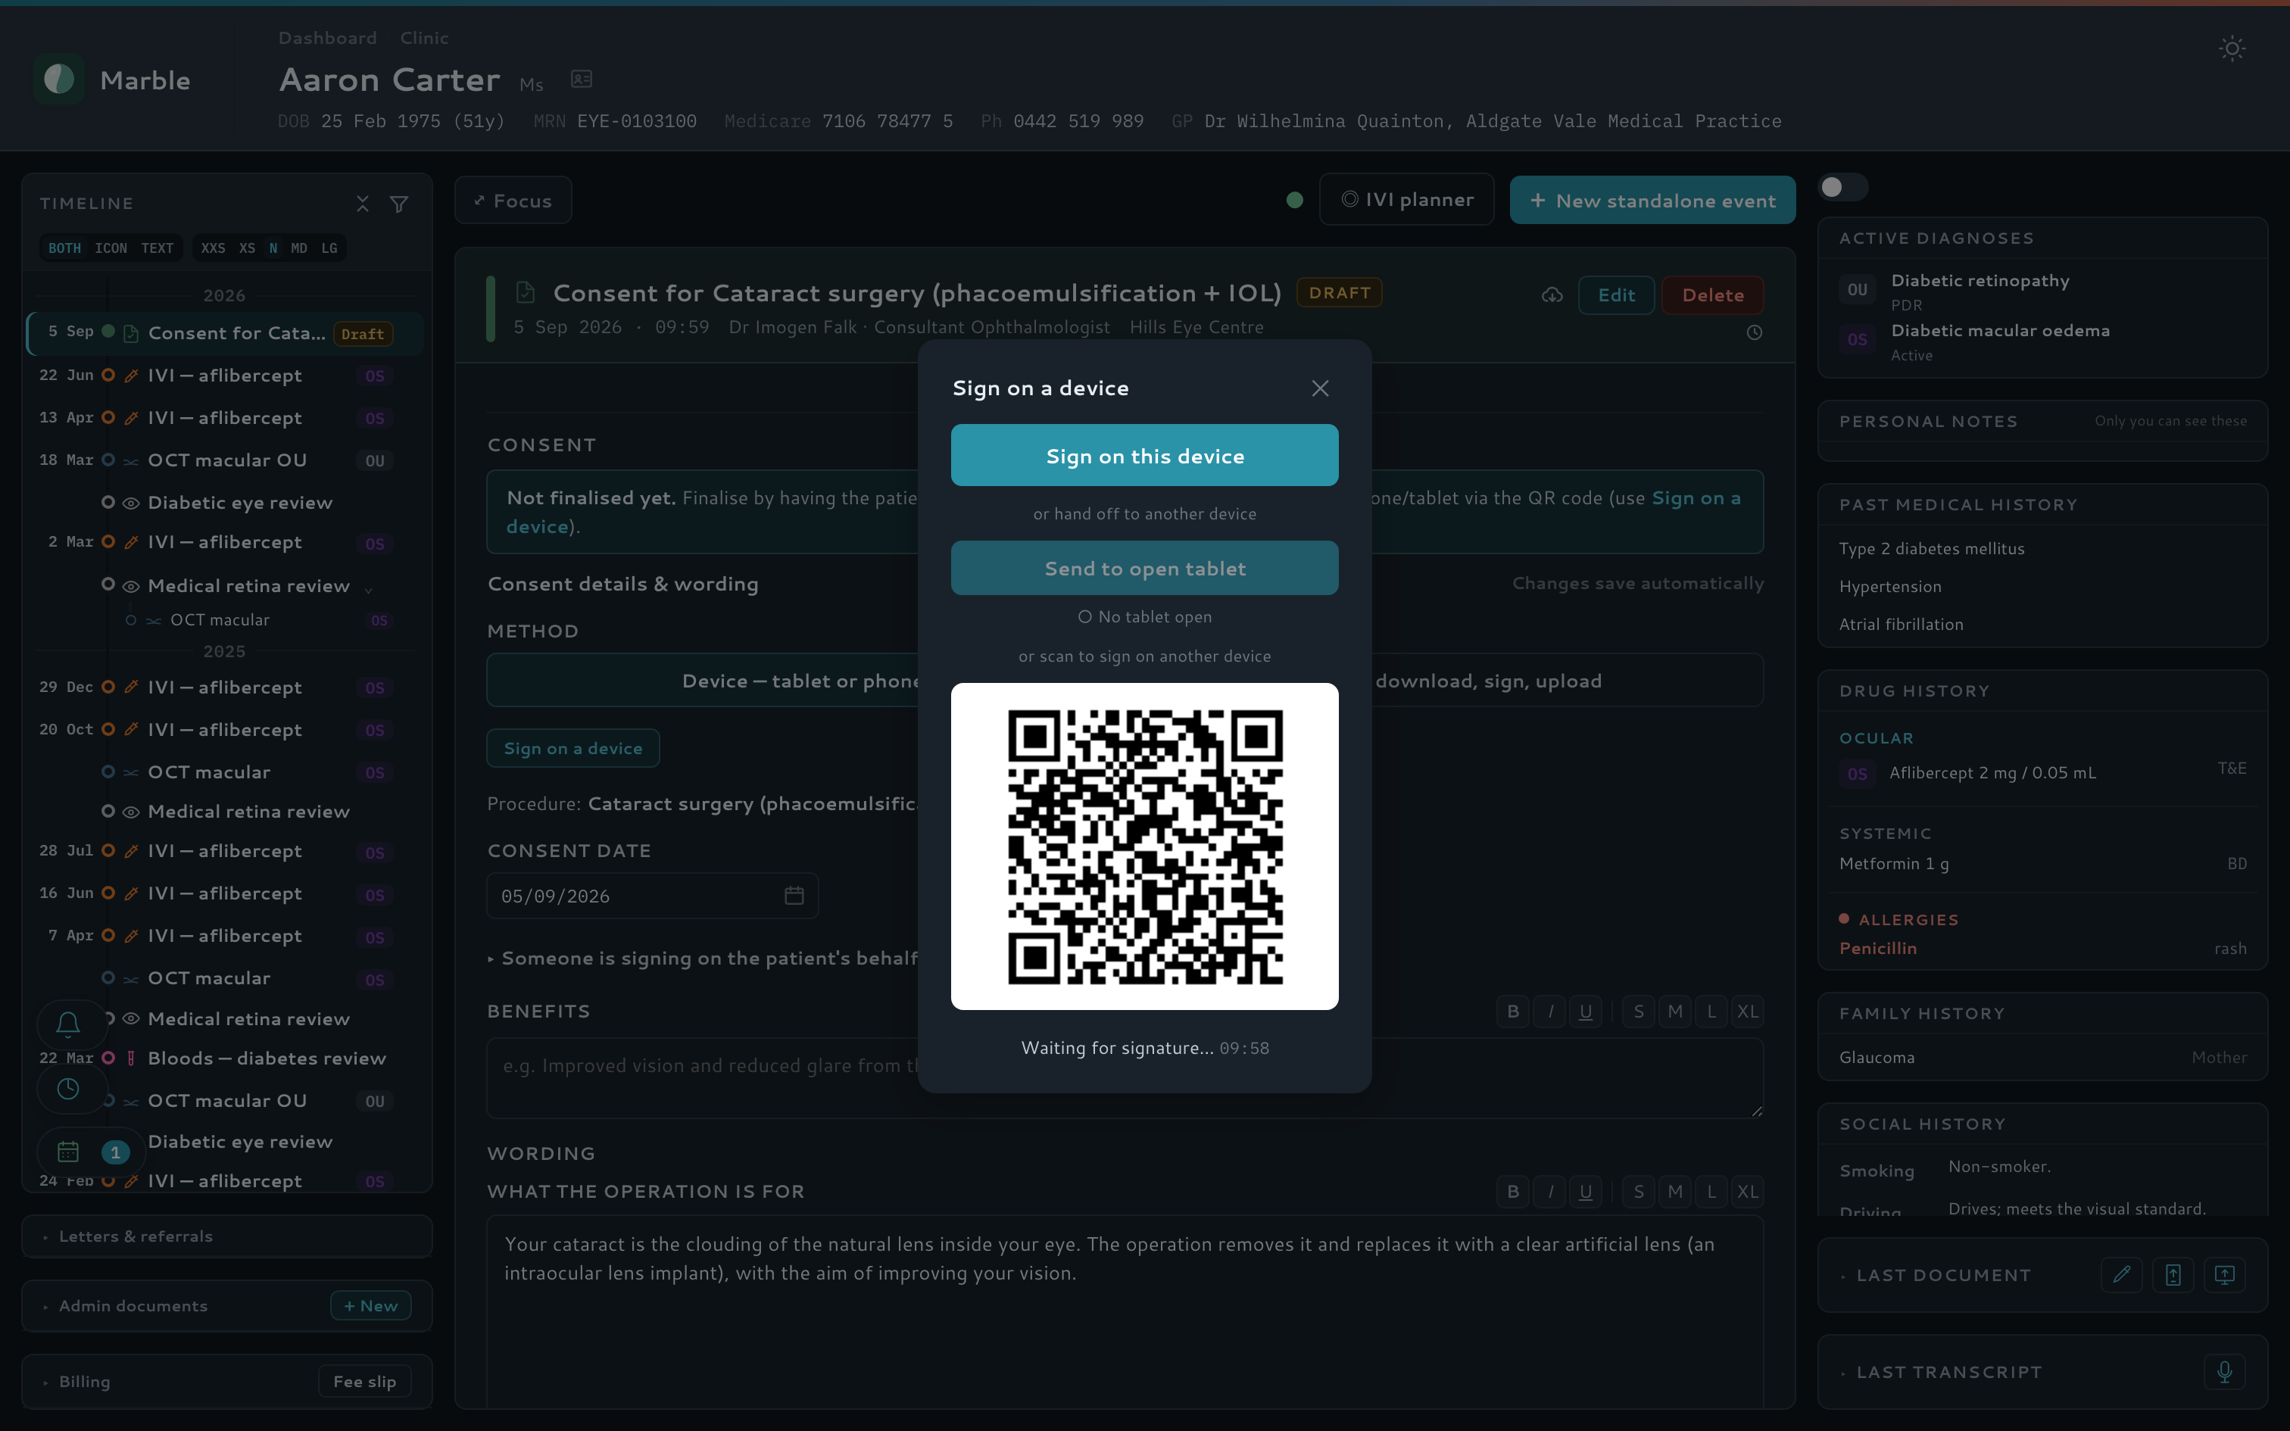The height and width of the screenshot is (1431, 2290).
Task: Go to Dashboard breadcrumb
Action: 327,38
